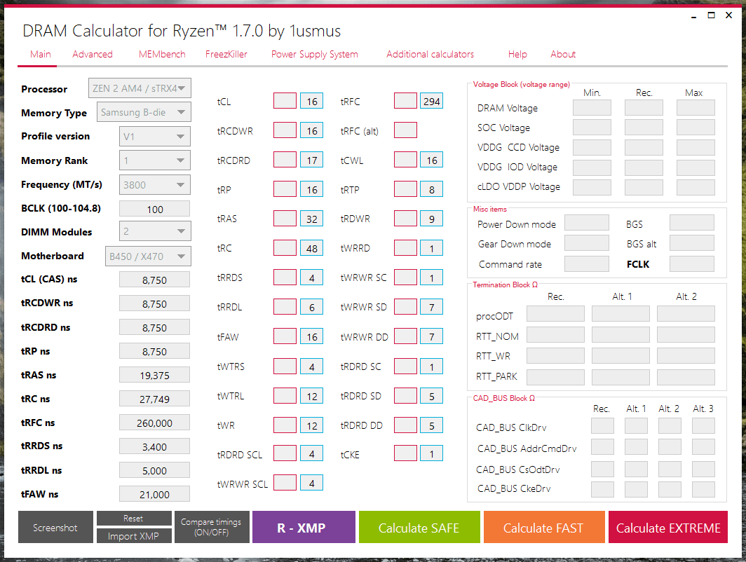Open the Advanced tab
The width and height of the screenshot is (746, 562).
pos(93,54)
